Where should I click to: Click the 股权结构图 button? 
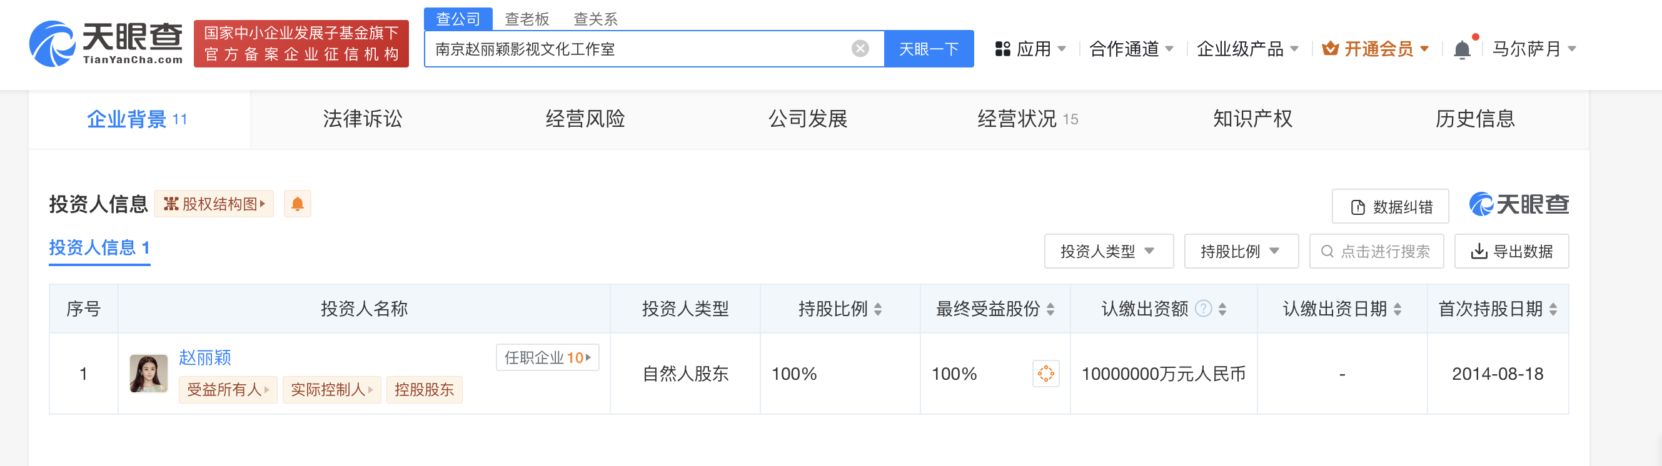[214, 204]
